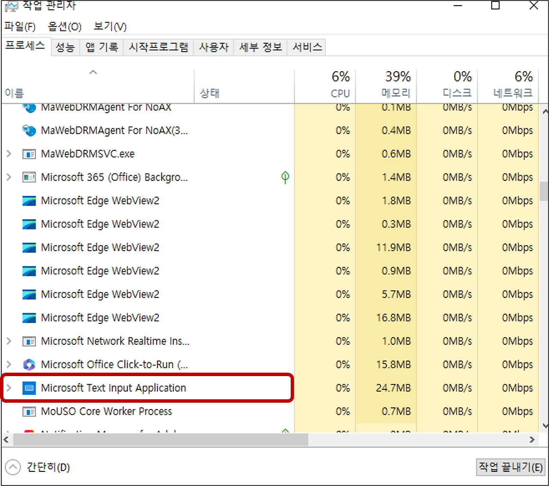This screenshot has width=549, height=486.
Task: Select the MaWebDRMSVC.exe process name
Action: (87, 154)
